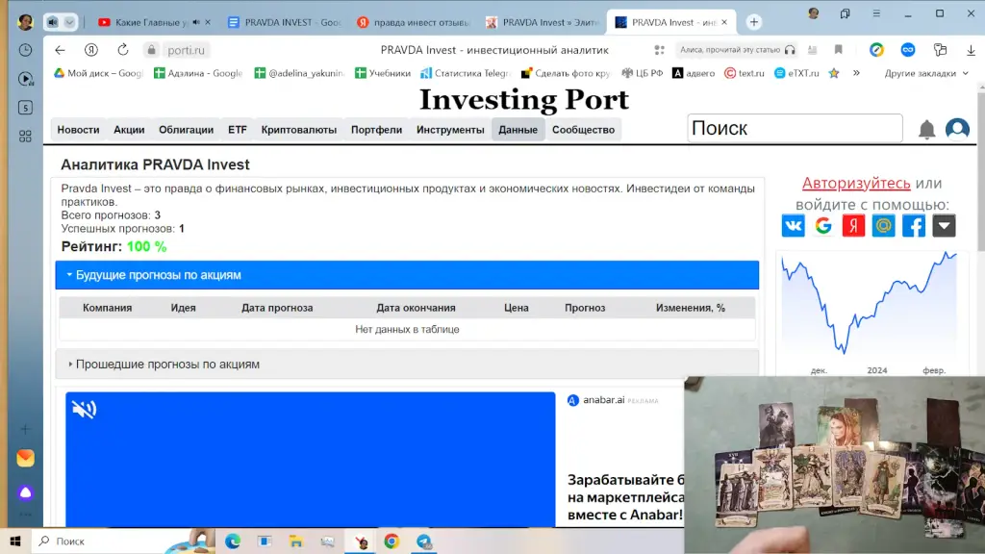
Task: Switch to правда инвест отзывы tab
Action: (414, 22)
